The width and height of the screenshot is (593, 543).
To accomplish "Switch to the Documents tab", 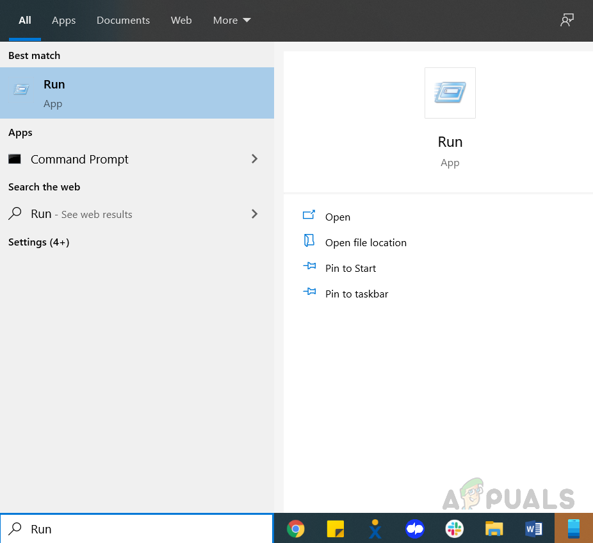I will [123, 21].
